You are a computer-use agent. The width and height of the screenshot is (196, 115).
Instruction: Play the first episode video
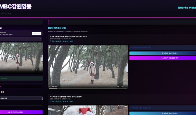click(50, 86)
